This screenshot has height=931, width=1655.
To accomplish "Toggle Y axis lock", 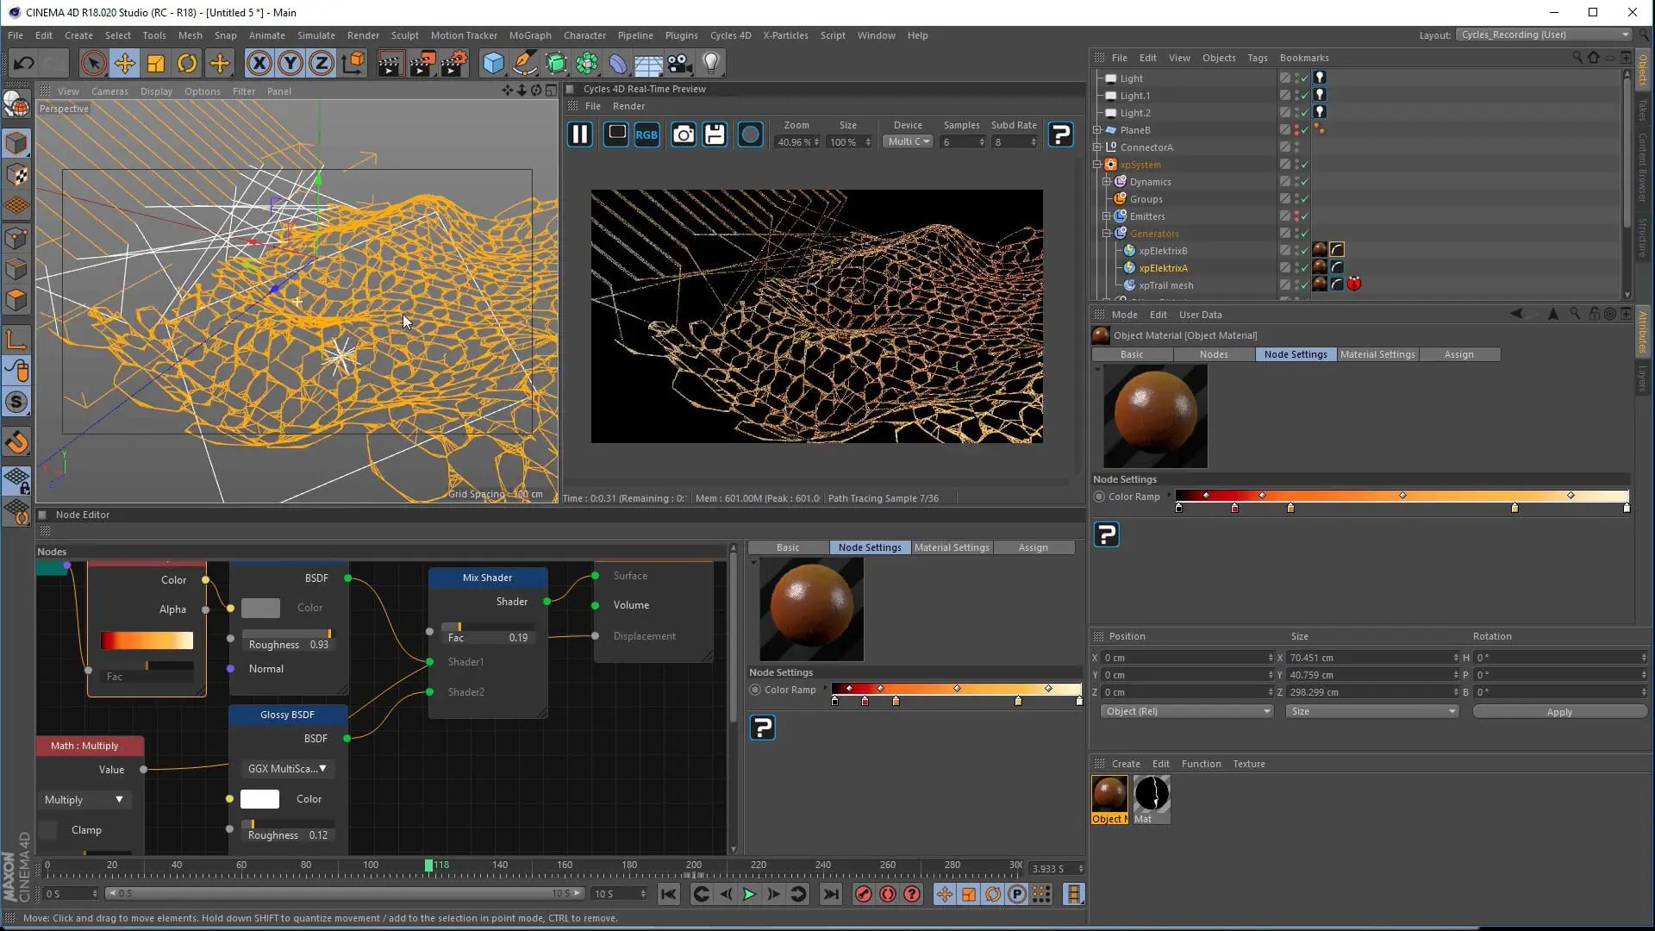I will click(290, 63).
